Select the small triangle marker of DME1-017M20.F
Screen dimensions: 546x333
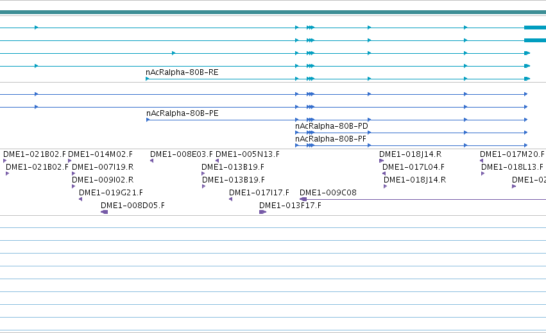tap(482, 161)
